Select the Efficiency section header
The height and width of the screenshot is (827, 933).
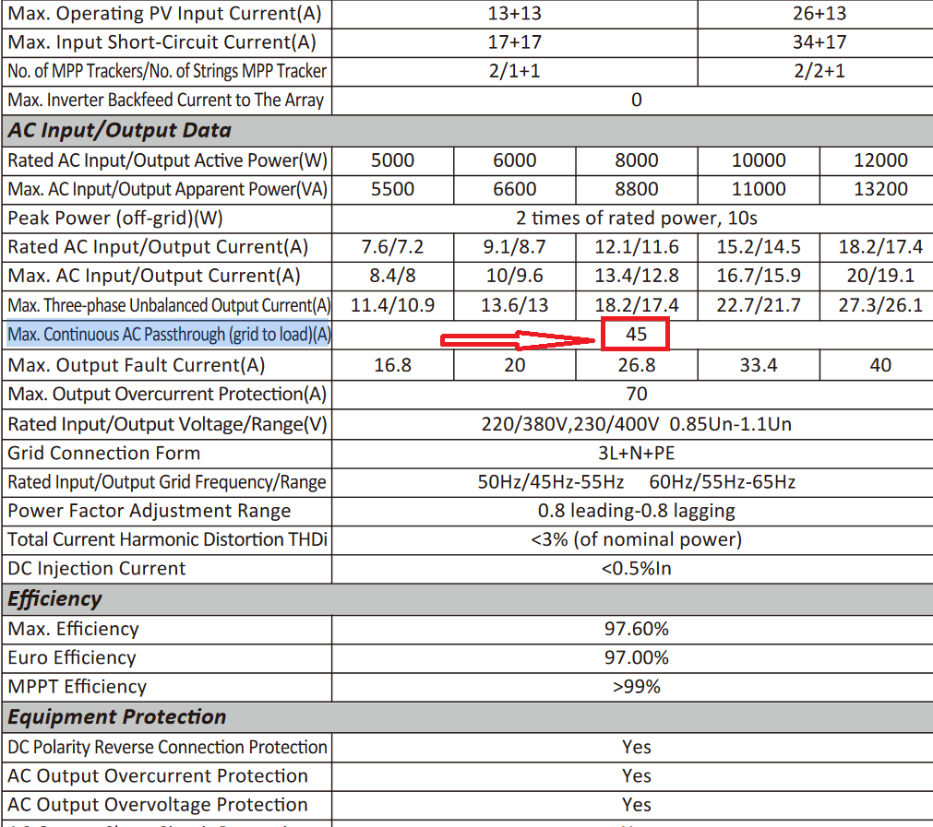click(54, 598)
